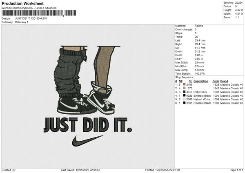This screenshot has width=245, height=173.
Task: Click the 'EndX:' label
Action: [x=179, y=55]
